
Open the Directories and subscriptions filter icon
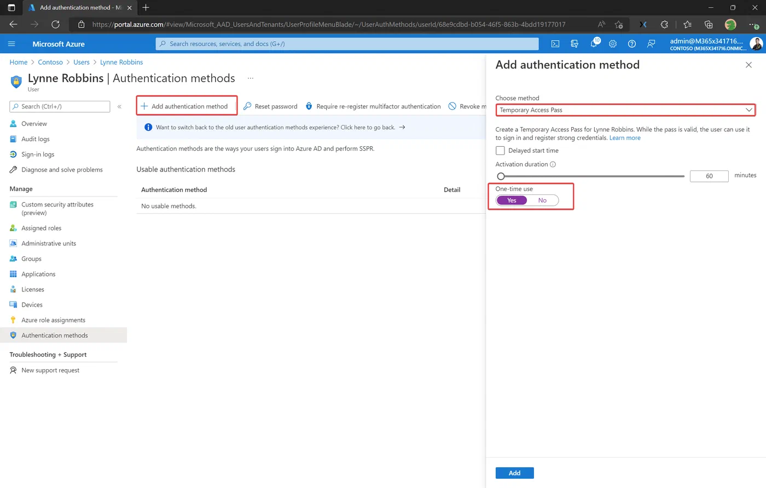coord(574,44)
